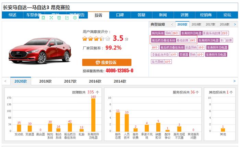Click the 悬挂故障 19个 fault tag
Image resolution: width=240 pixels, height=147 pixels.
(x=173, y=40)
